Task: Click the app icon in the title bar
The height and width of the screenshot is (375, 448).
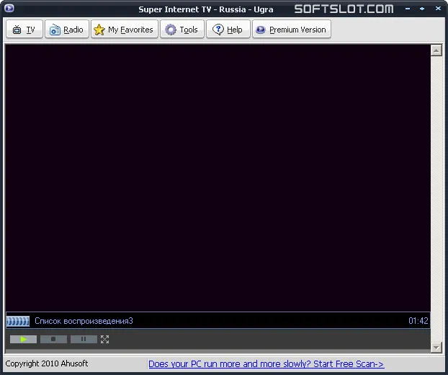Action: (9, 8)
